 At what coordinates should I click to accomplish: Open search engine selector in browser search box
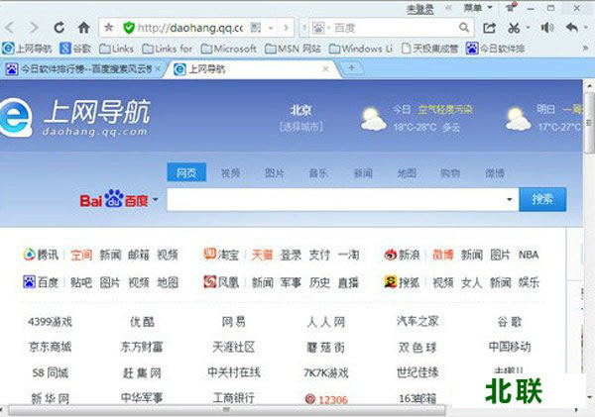(320, 28)
